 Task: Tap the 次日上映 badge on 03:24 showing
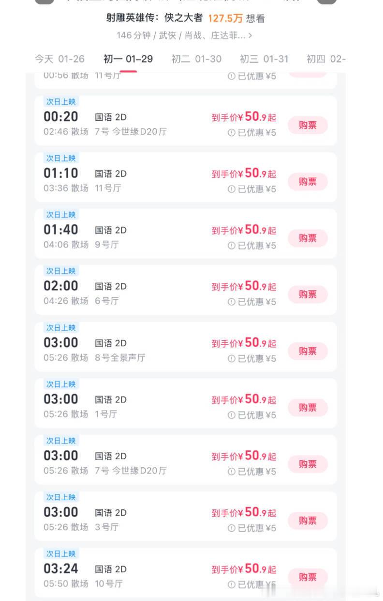click(x=61, y=554)
